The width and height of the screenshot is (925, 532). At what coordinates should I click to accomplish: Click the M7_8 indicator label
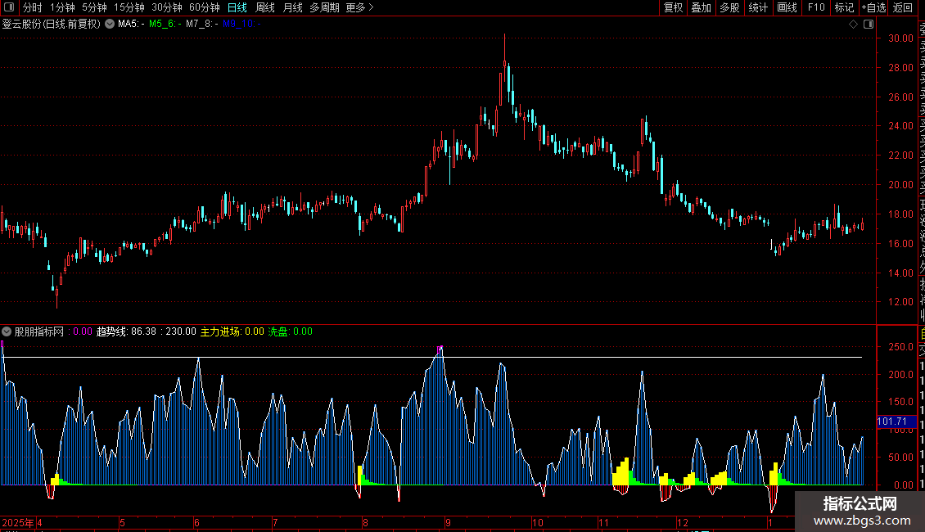(201, 25)
